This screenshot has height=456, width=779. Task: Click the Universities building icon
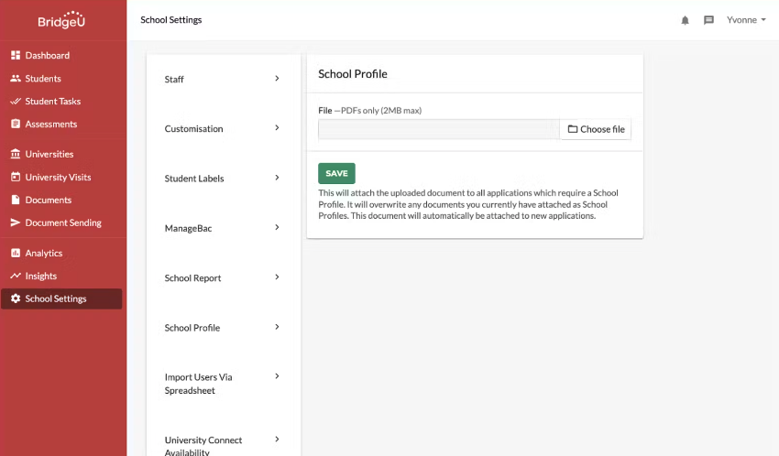[16, 154]
